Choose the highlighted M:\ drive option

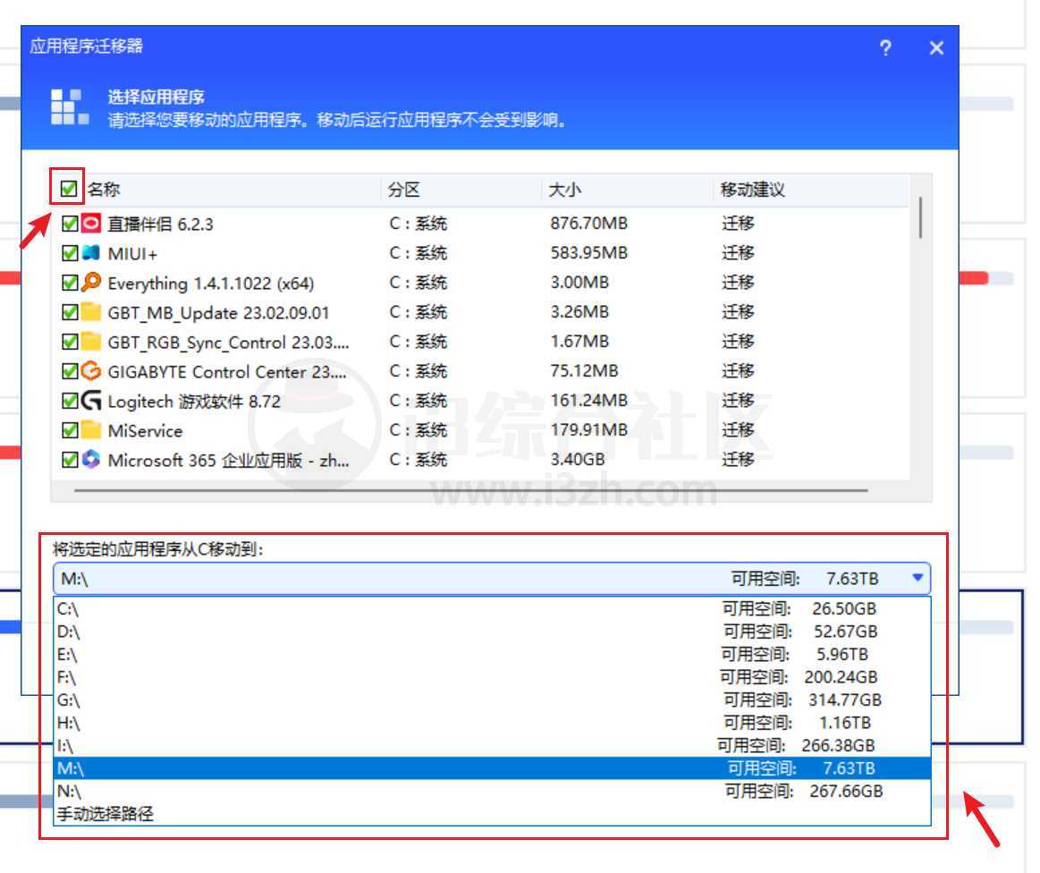tap(492, 768)
